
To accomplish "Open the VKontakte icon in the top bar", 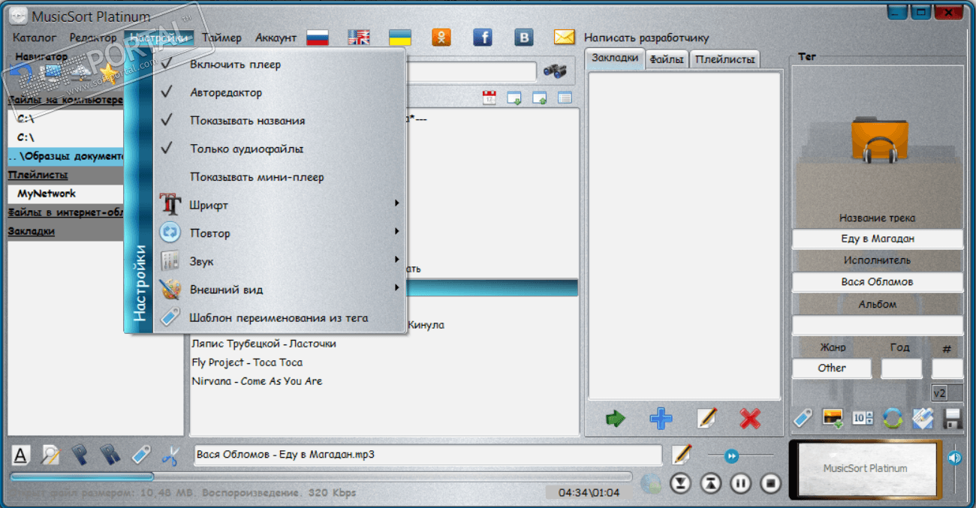I will pos(523,38).
